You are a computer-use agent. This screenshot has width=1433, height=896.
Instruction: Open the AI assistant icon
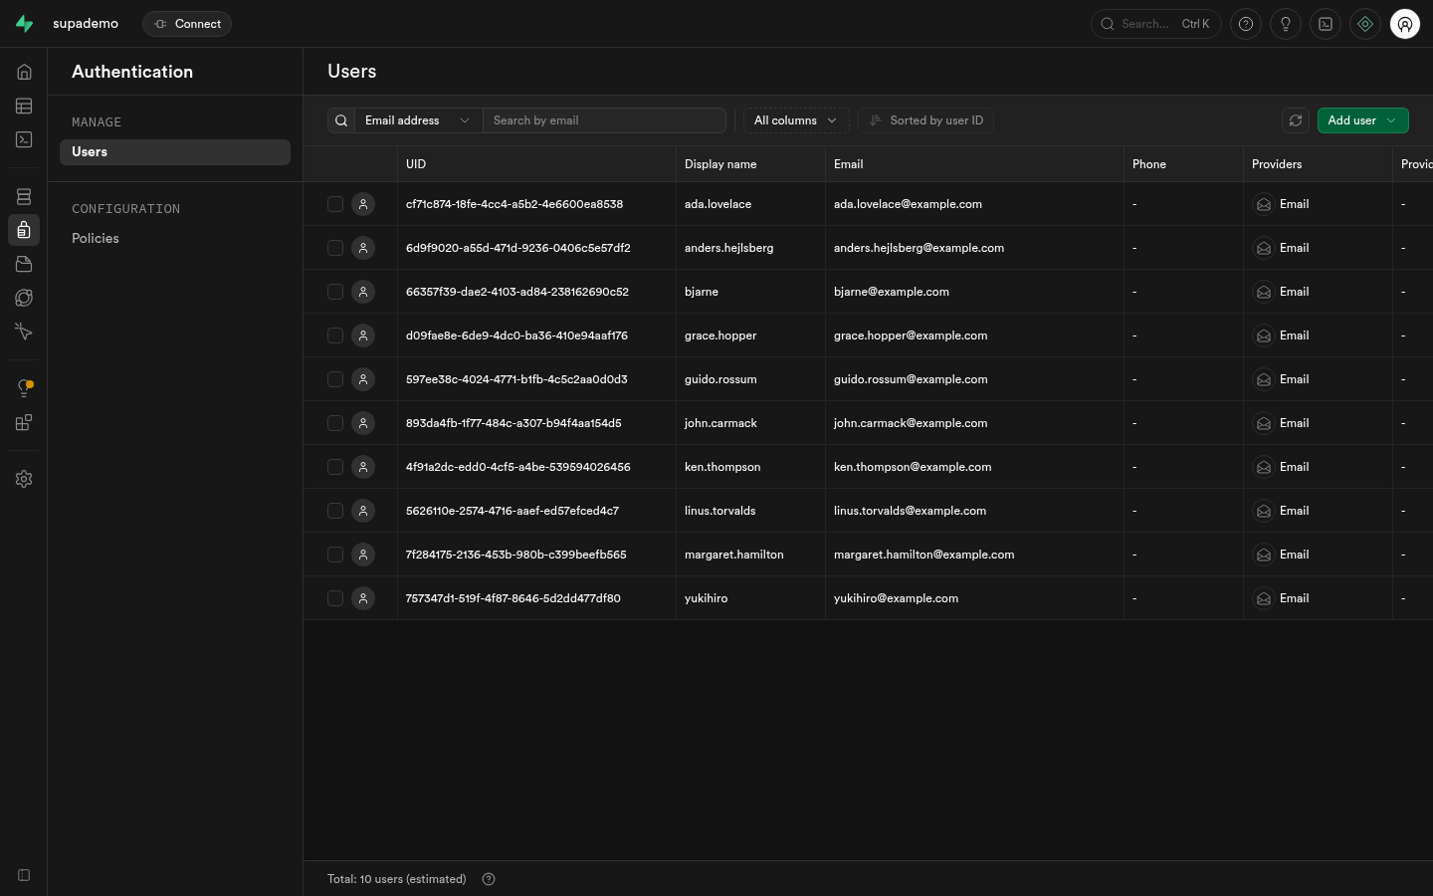pos(1365,24)
